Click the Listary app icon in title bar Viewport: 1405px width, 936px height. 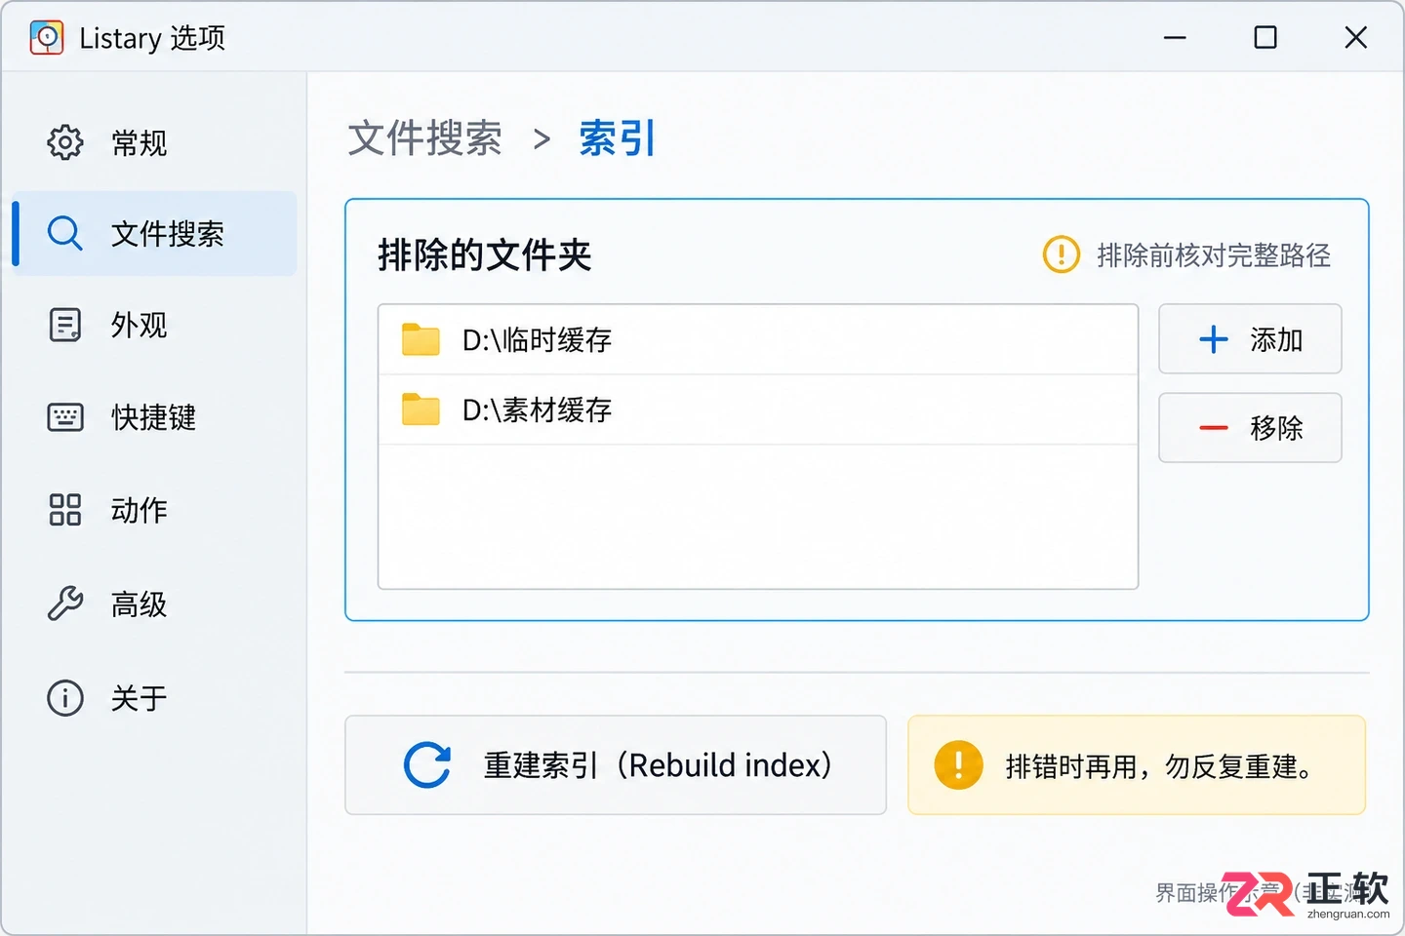click(46, 38)
